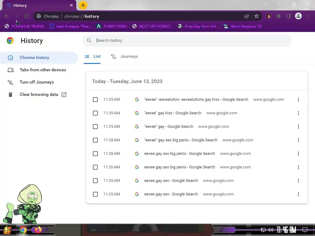This screenshot has width=315, height=236.
Task: Open the 11:46 AM taskbar clock
Action: pos(286,230)
